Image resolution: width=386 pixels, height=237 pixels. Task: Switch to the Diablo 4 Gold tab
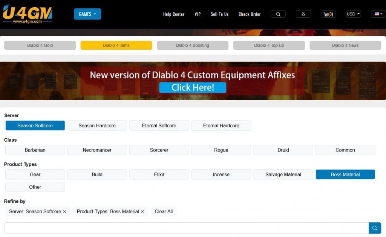[40, 45]
